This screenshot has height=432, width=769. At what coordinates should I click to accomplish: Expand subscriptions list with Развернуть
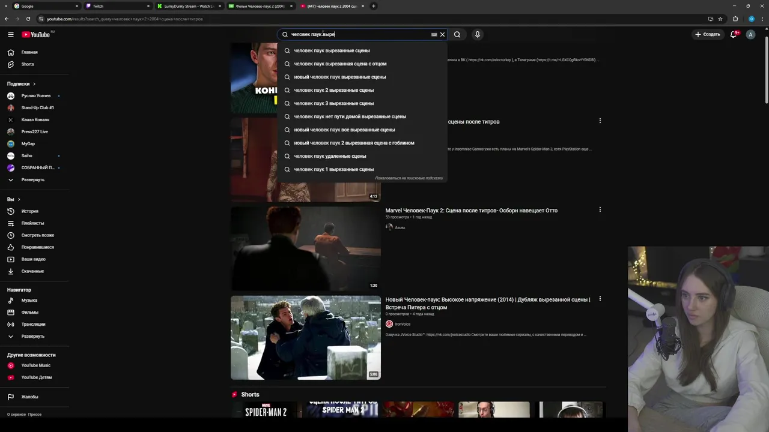(x=34, y=180)
